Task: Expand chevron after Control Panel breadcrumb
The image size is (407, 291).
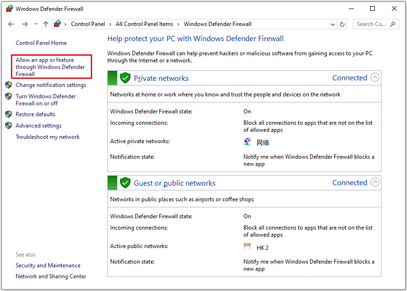Action: point(110,24)
